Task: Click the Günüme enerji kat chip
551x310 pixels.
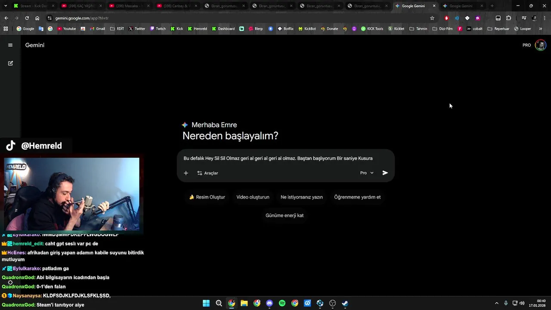Action: coord(285,215)
